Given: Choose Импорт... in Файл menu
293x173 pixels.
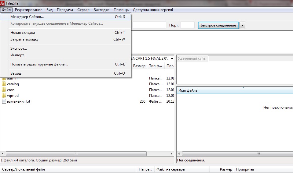Looking at the screenshot, I should click(66, 55).
